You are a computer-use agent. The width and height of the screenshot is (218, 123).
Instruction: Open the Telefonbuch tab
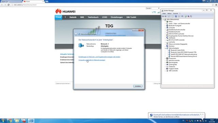(93, 17)
